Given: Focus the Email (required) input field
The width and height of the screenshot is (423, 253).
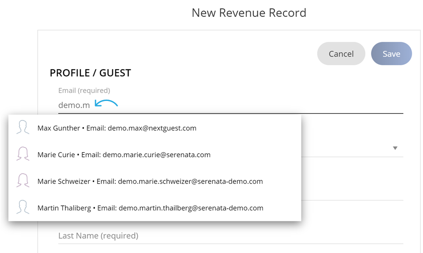Looking at the screenshot, I should 231,105.
